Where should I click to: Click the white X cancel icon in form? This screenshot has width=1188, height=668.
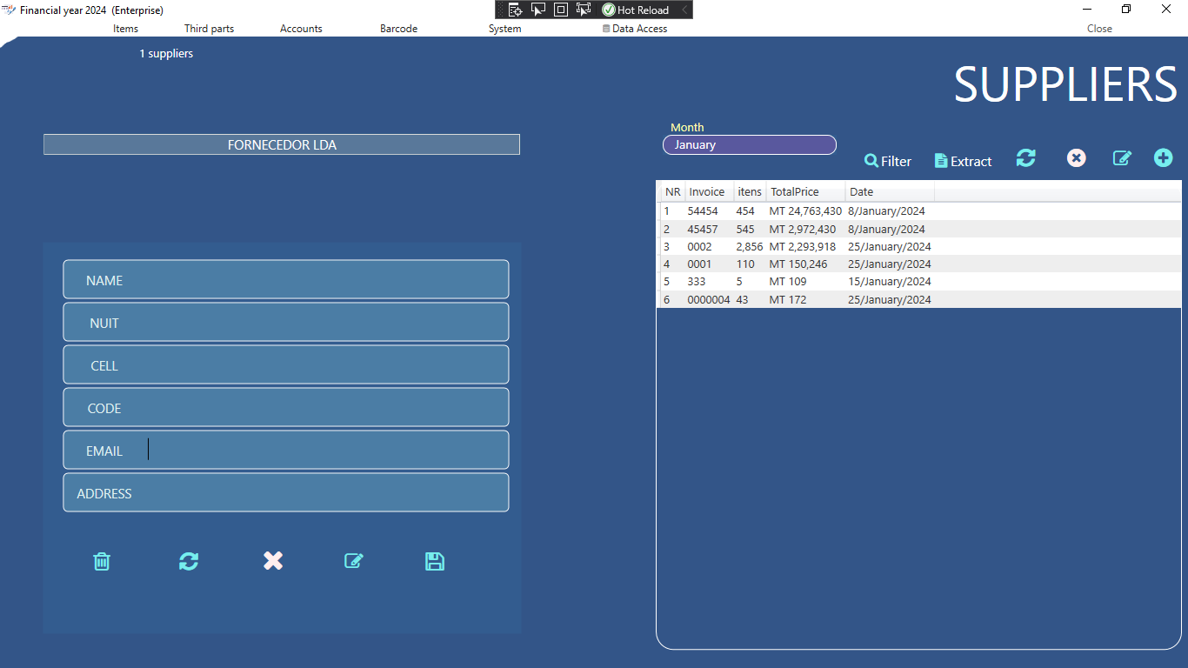coord(273,561)
